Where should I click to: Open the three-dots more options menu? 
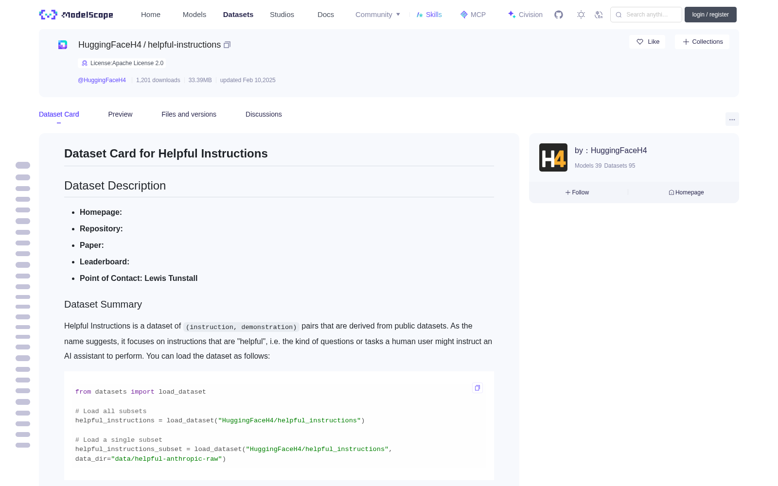pos(732,119)
